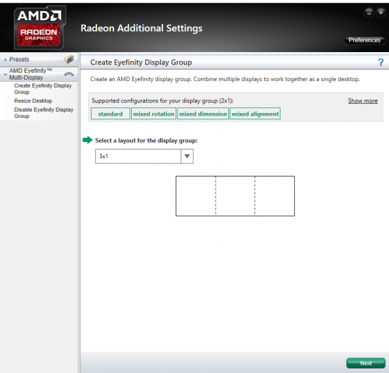Open the help question mark icon

click(x=381, y=62)
